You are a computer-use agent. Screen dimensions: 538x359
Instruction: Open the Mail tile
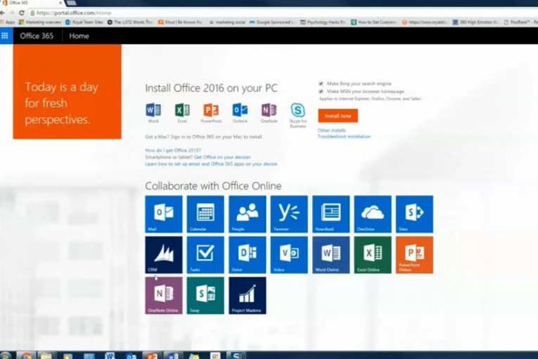[163, 214]
